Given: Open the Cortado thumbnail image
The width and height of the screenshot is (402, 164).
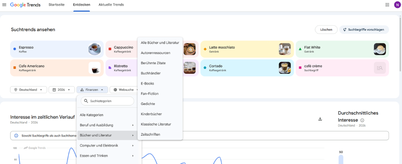Looking at the screenshot, I should pyautogui.click(x=285, y=68).
